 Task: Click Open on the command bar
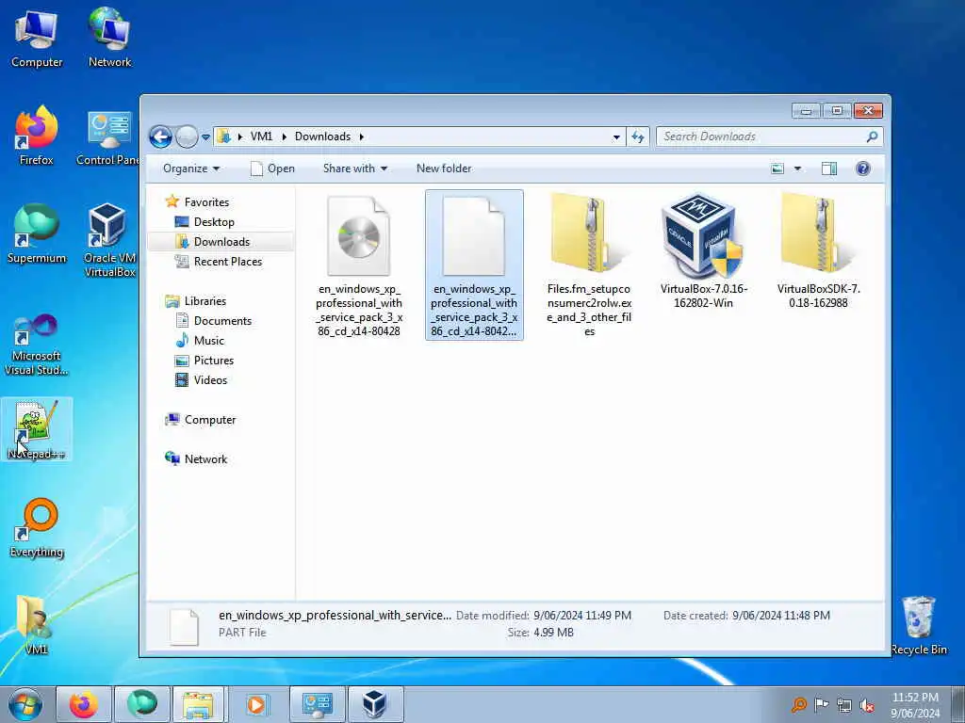[x=272, y=169]
